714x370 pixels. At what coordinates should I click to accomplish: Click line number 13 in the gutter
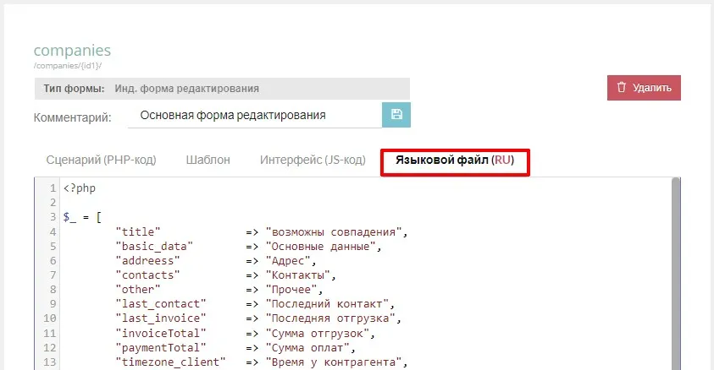[x=49, y=362]
